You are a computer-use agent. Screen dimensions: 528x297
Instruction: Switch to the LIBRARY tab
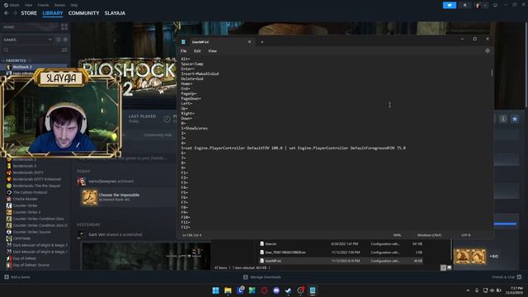click(53, 13)
